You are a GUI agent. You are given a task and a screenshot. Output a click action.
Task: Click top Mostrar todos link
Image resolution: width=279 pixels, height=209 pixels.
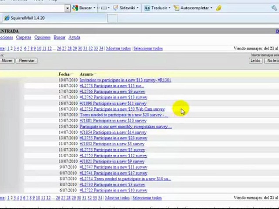click(118, 48)
